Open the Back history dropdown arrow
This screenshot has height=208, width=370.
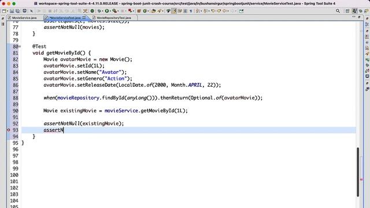228,11
